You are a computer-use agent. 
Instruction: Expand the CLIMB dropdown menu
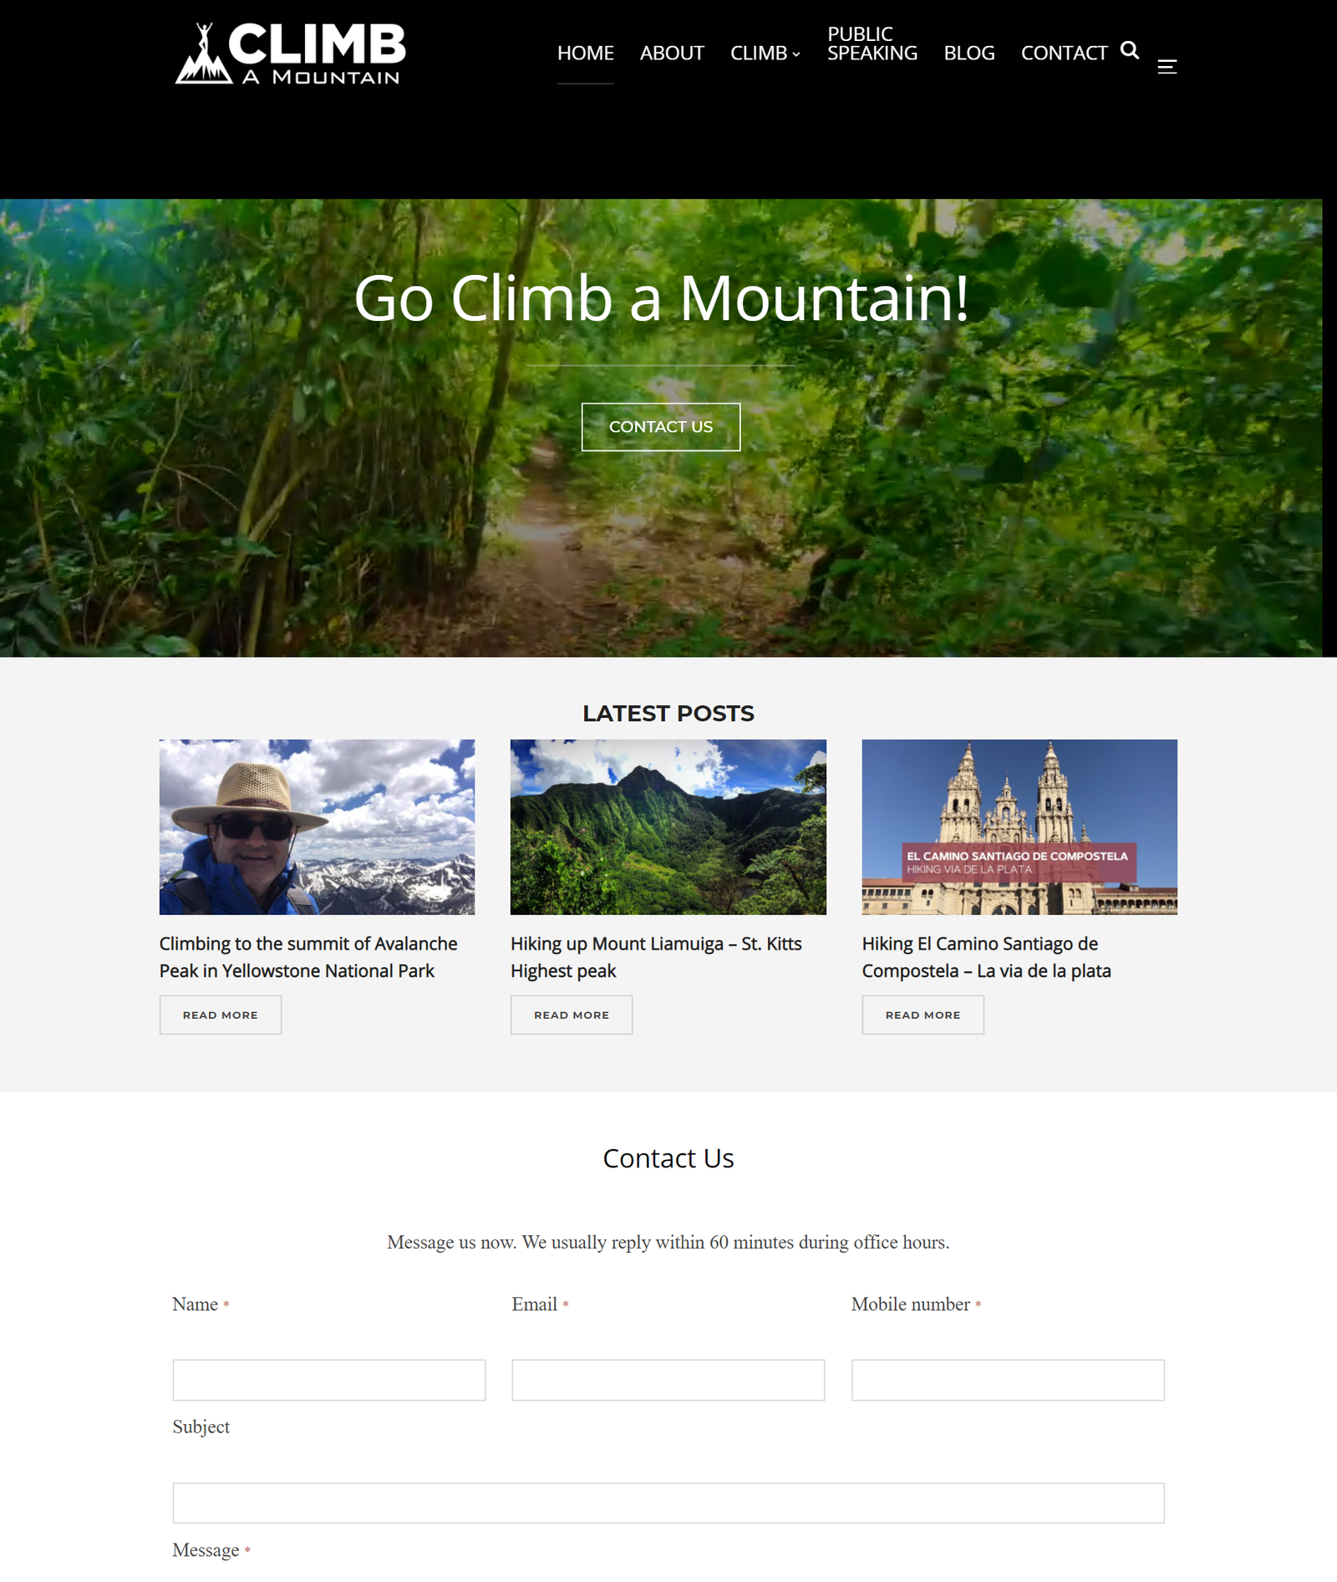[x=765, y=53]
